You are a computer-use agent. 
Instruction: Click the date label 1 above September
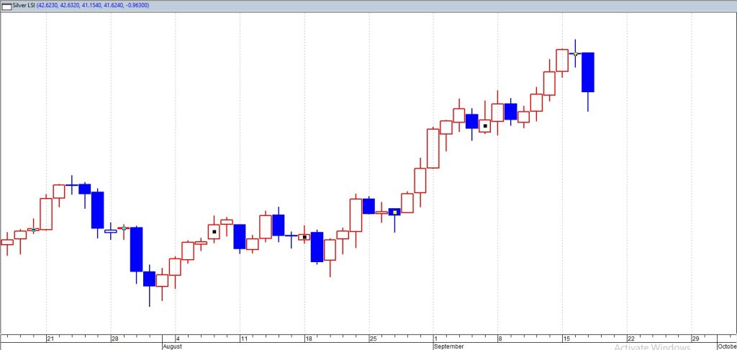coord(435,338)
